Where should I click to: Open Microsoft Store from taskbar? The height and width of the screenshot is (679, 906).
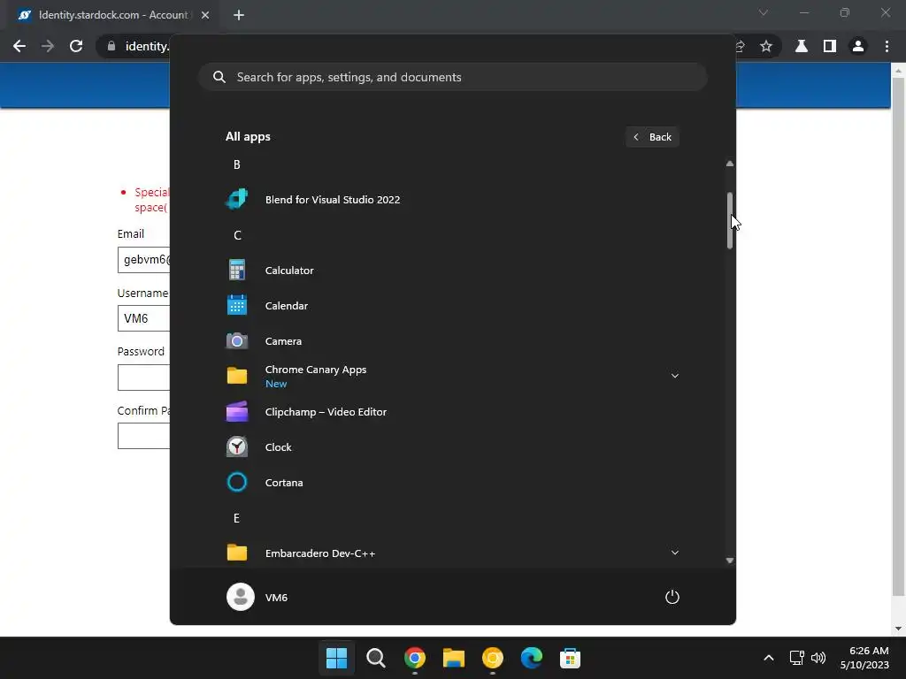[570, 658]
